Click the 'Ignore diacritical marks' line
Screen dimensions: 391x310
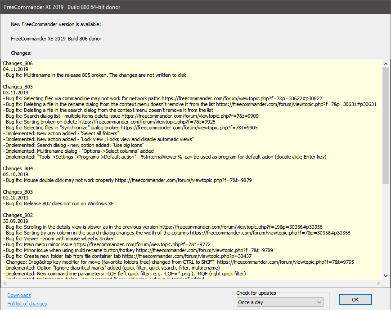click(112, 268)
